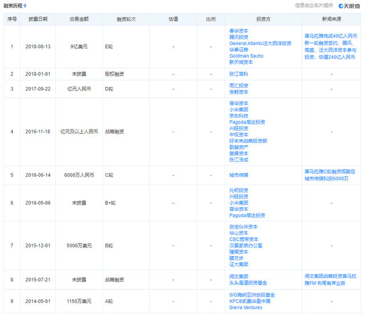Viewport: 365px width, 317px height.
Task: Open investor link 合鲸资本
Action: (x=238, y=92)
